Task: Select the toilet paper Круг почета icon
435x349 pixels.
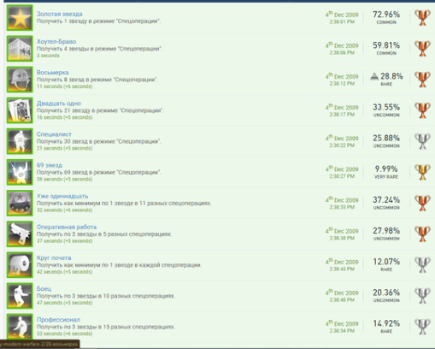Action: pyautogui.click(x=20, y=265)
